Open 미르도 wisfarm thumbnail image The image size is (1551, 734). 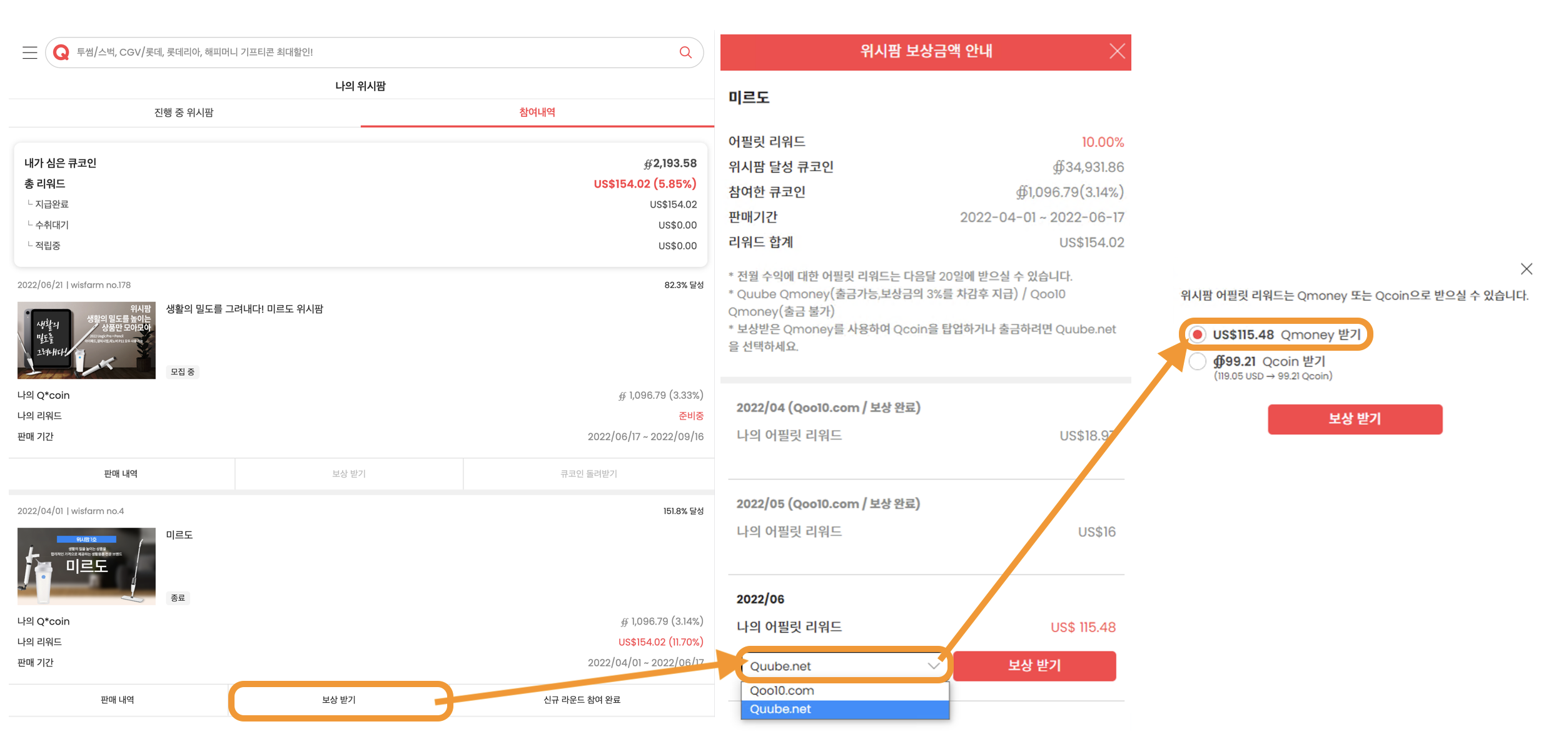pyautogui.click(x=86, y=566)
